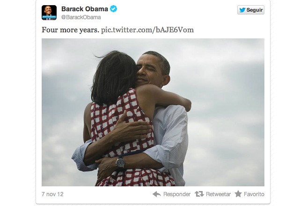Select the Retweetar label
The image size is (307, 206).
(x=218, y=194)
